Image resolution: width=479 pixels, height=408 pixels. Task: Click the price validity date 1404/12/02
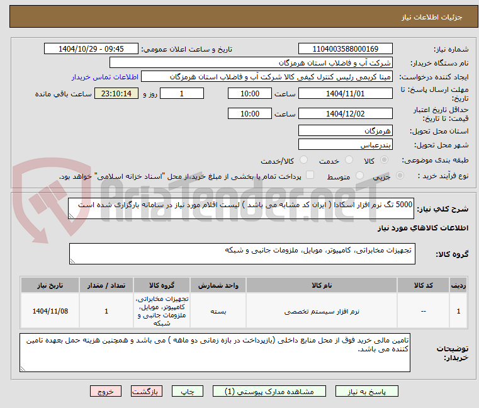[345, 114]
